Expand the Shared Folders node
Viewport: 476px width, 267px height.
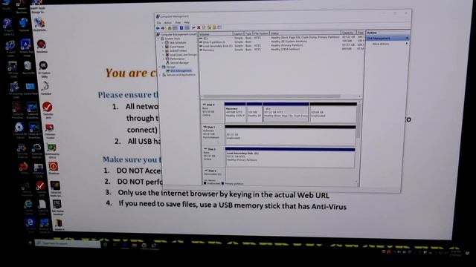164,51
